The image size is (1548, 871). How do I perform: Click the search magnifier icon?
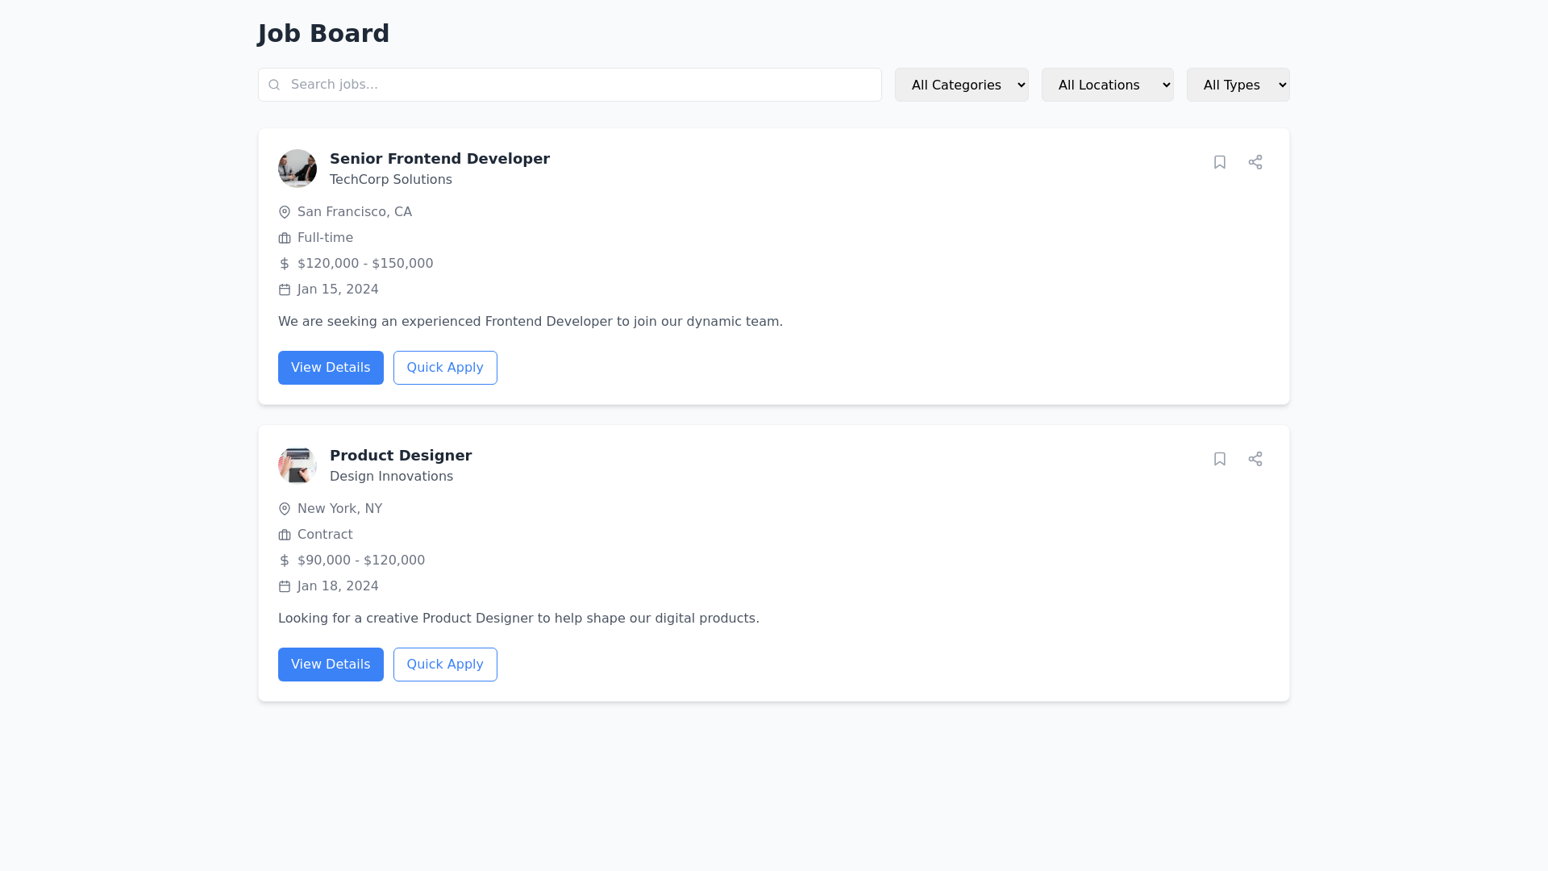(x=274, y=84)
